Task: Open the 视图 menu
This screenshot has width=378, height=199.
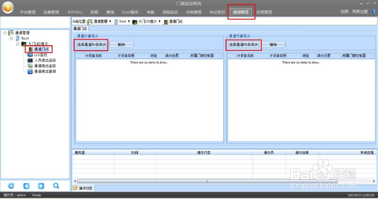Action: coord(344,11)
